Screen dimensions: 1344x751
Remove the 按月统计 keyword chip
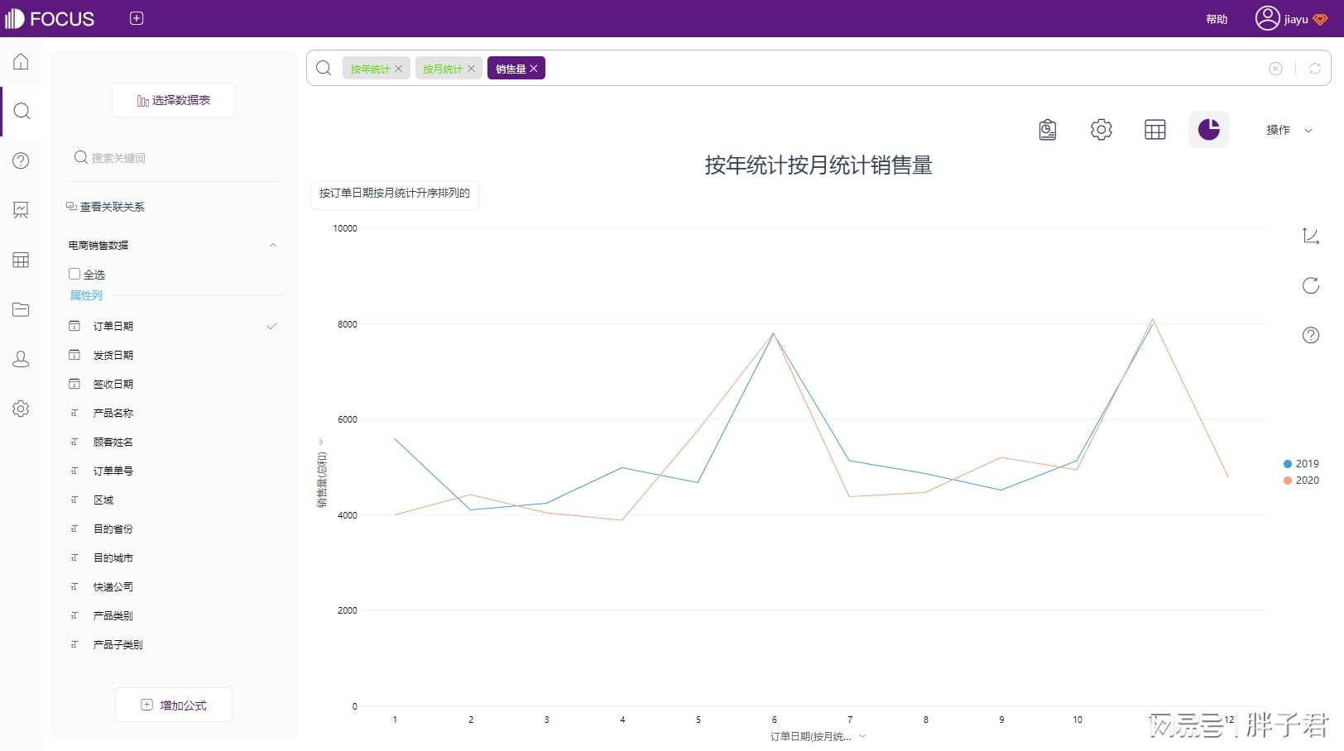[x=472, y=69]
